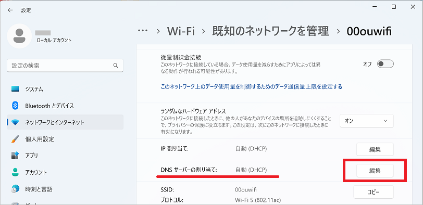The image size is (423, 205).
Task: Open アプリ settings category
Action: pyautogui.click(x=65, y=156)
